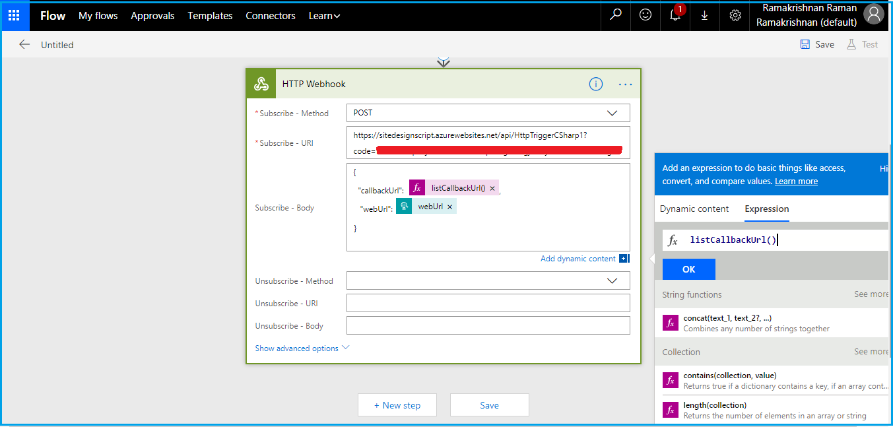Open the app launcher waffle icon

point(14,15)
